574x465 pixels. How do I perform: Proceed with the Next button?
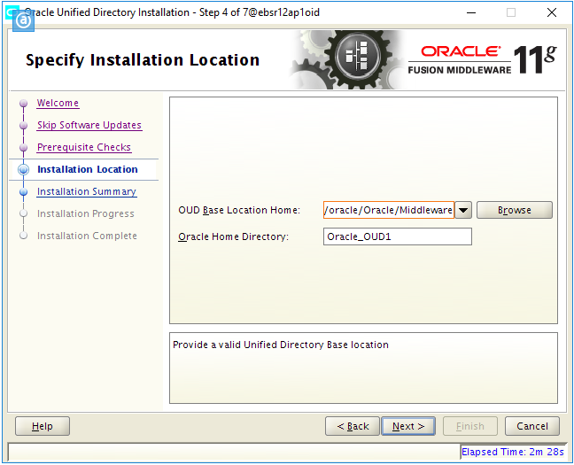pos(408,426)
